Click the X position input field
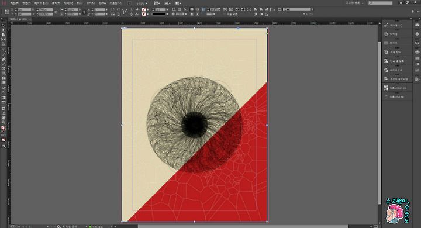 coord(25,9)
